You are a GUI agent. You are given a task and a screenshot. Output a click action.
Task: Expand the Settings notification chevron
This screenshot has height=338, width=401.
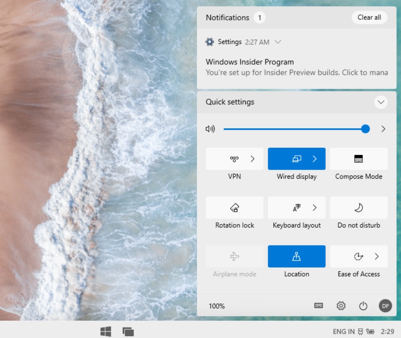point(278,42)
